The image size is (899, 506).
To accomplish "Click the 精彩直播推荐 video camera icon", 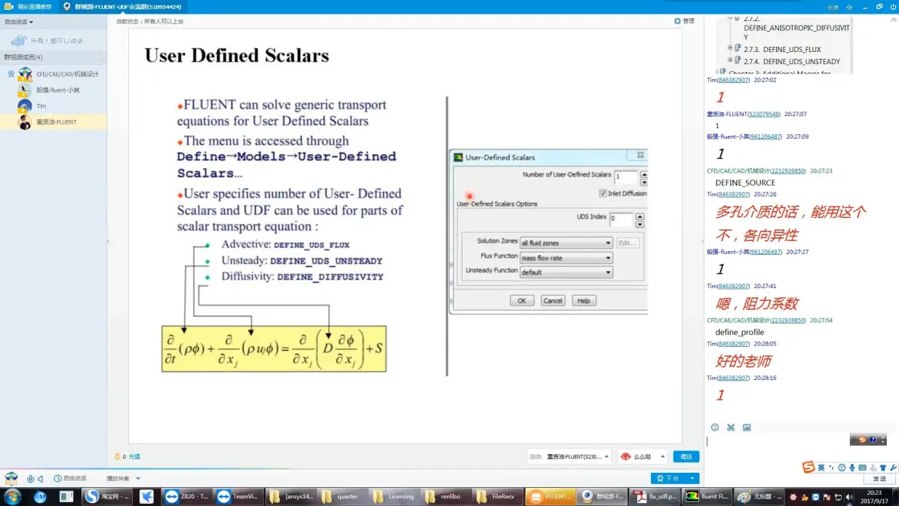I will click(x=8, y=6).
